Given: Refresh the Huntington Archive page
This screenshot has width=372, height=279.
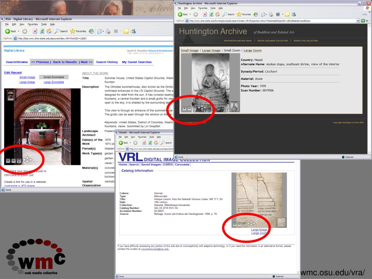Looking at the screenshot, I should point(211,15).
